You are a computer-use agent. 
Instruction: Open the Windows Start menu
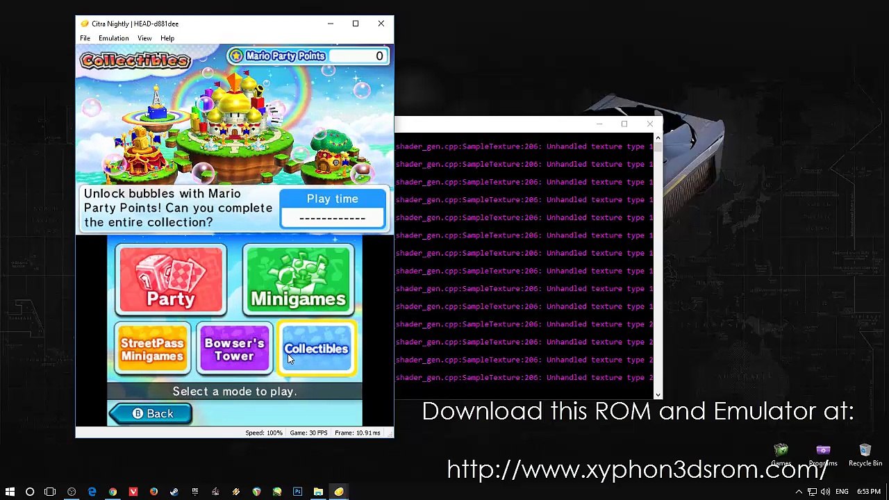coord(10,492)
